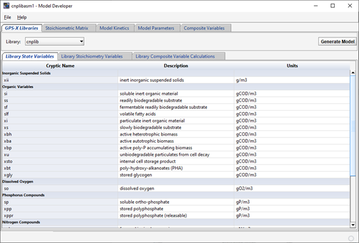Select the xppr cryptic name cell
Image resolution: width=359 pixels, height=243 pixels.
(x=60, y=215)
